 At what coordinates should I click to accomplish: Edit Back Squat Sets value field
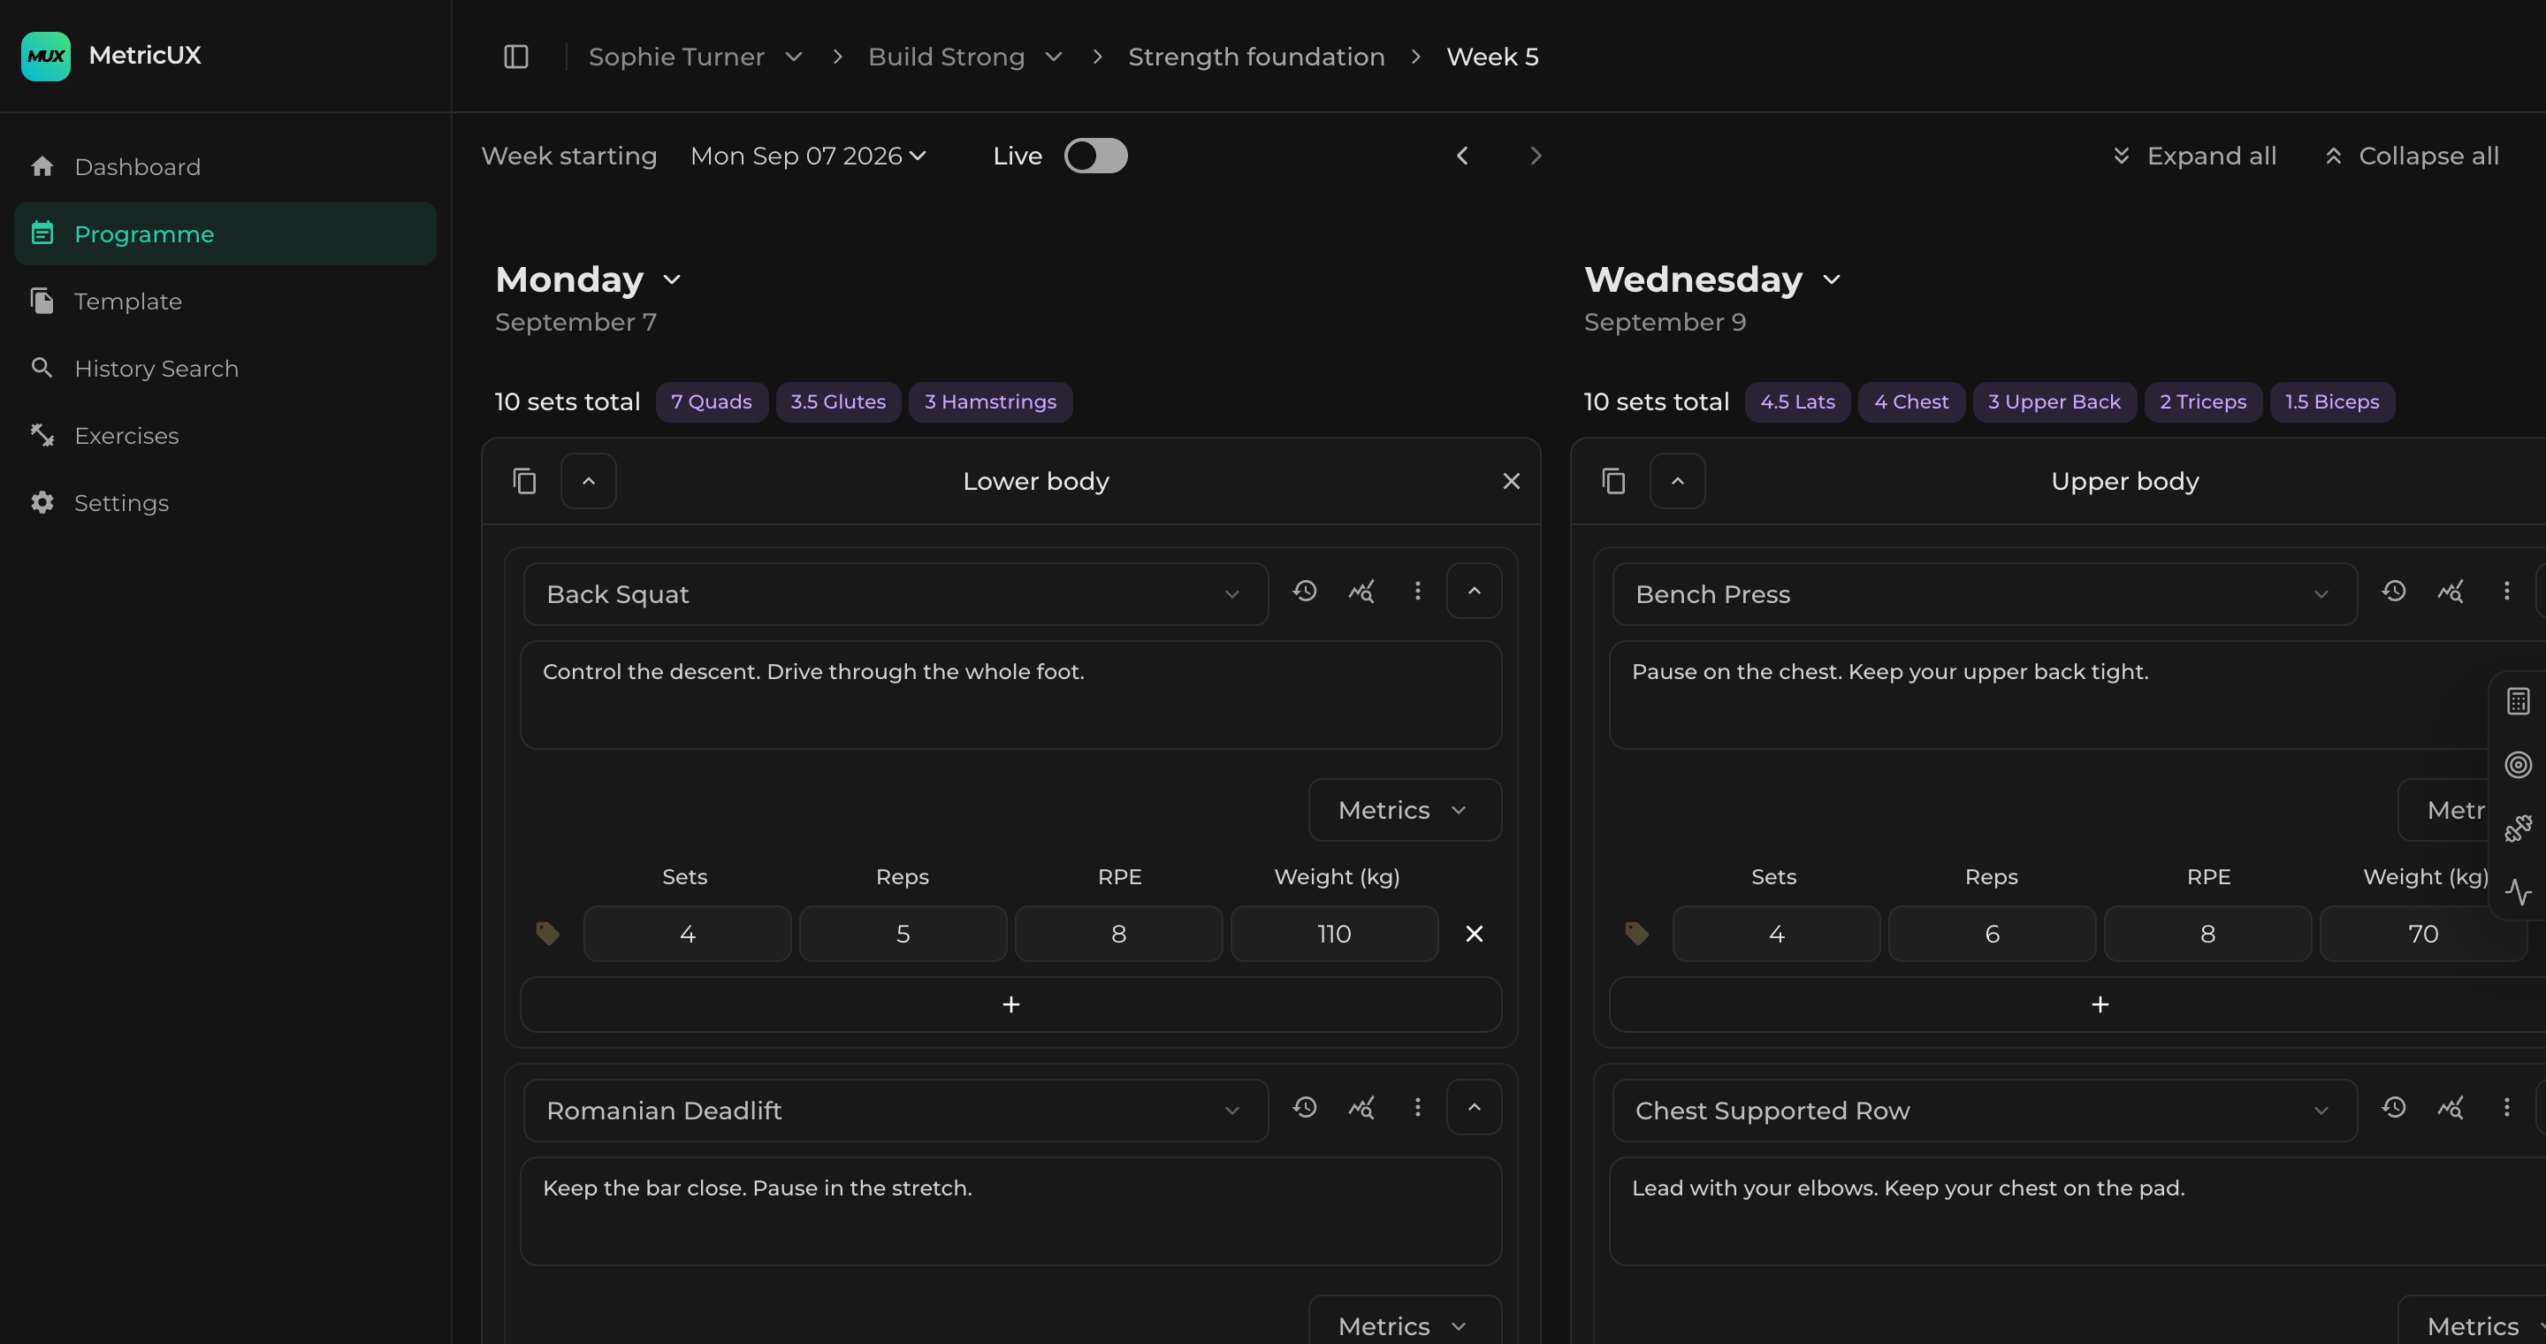[x=688, y=934]
